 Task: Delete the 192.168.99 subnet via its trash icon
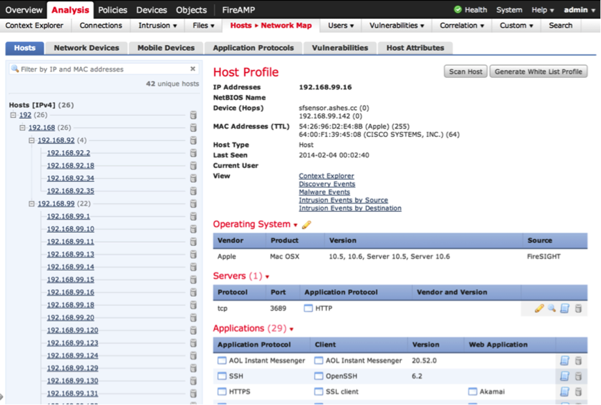194,204
